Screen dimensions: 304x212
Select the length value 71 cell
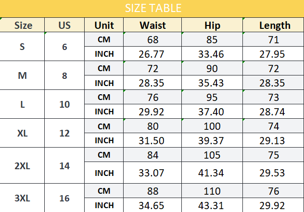pyautogui.click(x=273, y=39)
